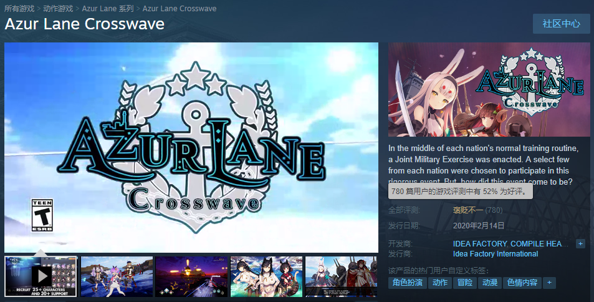Open Azur Lane 系列 breadcrumb

pos(108,8)
